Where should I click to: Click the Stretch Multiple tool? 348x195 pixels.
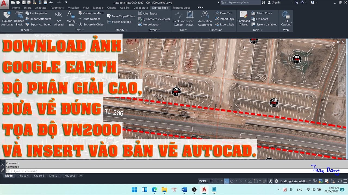coord(119,22)
